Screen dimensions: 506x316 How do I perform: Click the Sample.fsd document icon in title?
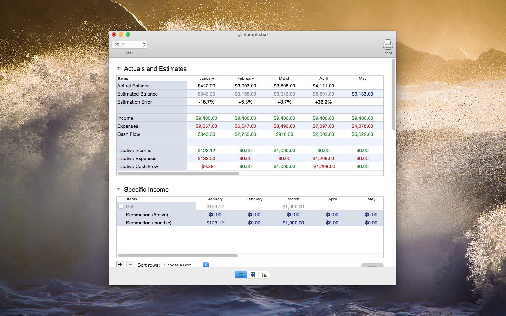pyautogui.click(x=239, y=34)
